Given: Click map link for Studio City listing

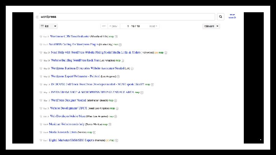Looking at the screenshot, I should pyautogui.click(x=116, y=45).
